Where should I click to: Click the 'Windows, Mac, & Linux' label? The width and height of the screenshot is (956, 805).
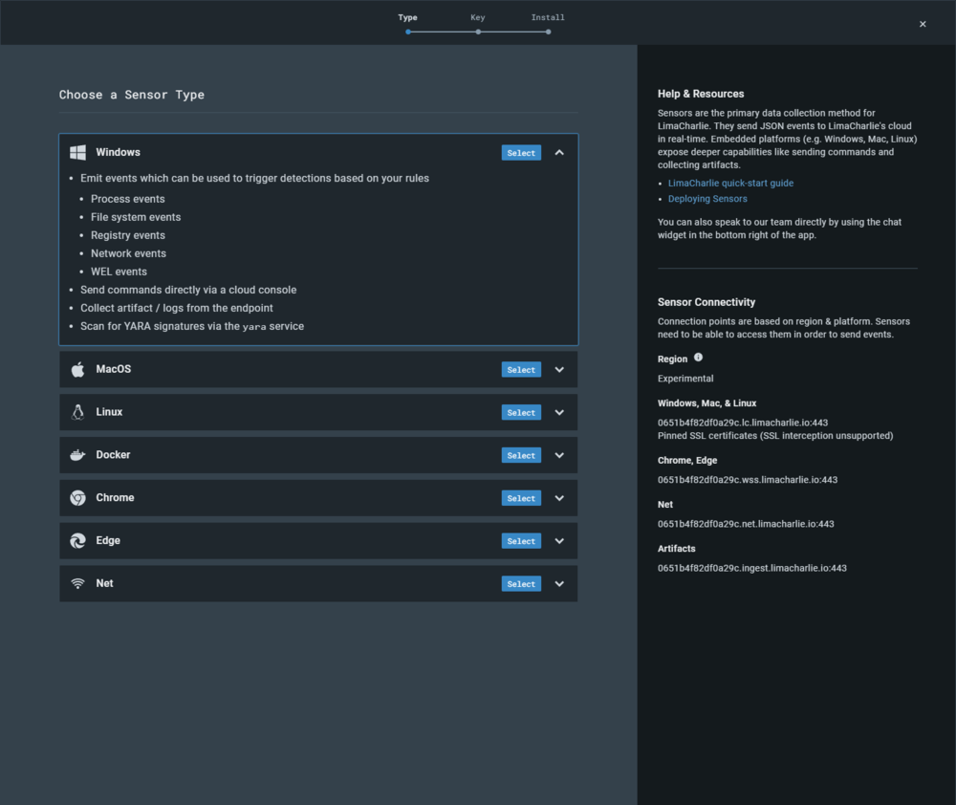[x=706, y=403]
